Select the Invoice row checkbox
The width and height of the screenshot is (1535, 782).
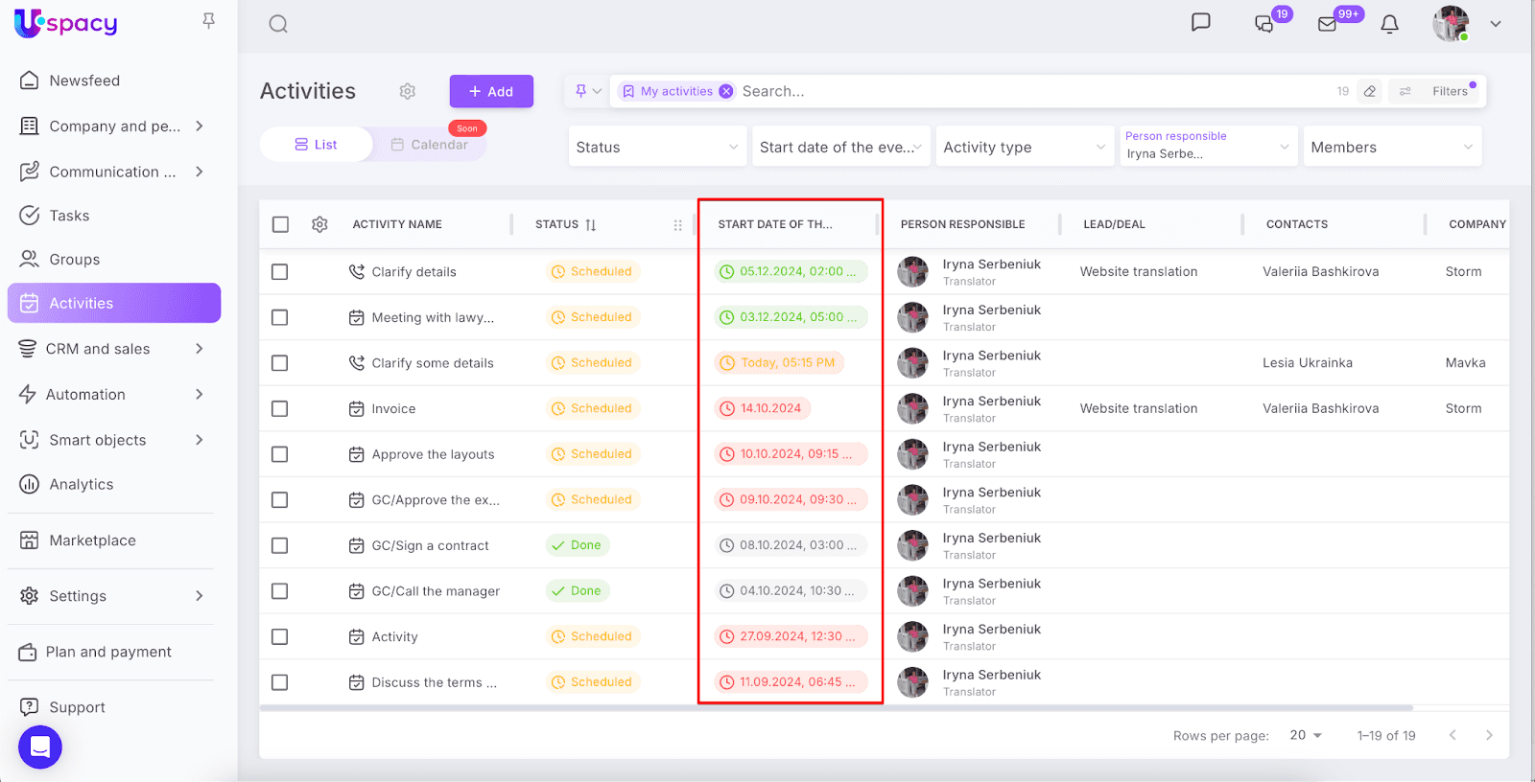pos(280,409)
